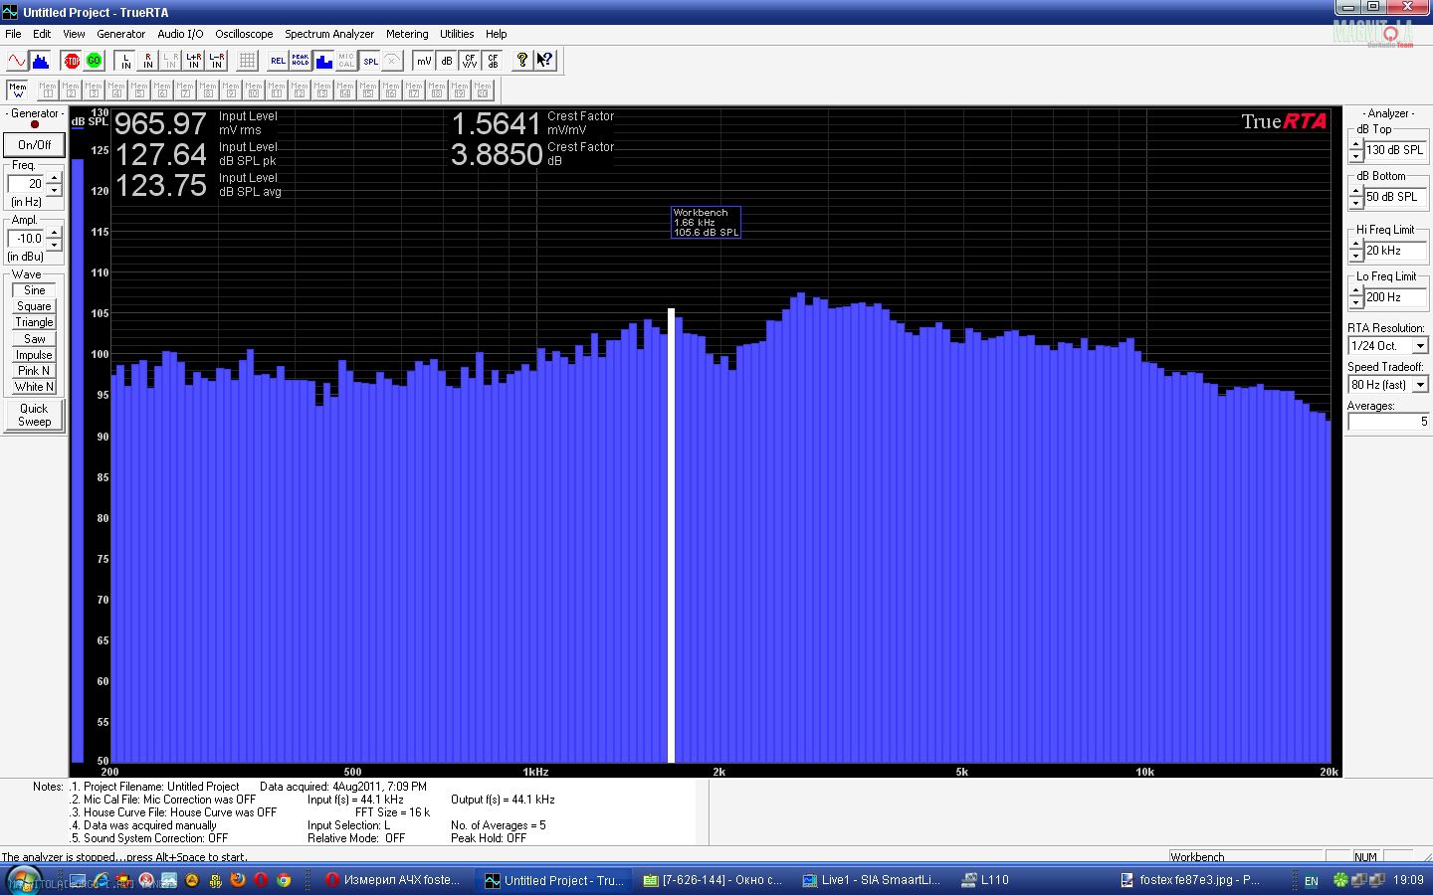Increase the generator frequency with up arrow
The width and height of the screenshot is (1433, 895).
click(x=55, y=178)
